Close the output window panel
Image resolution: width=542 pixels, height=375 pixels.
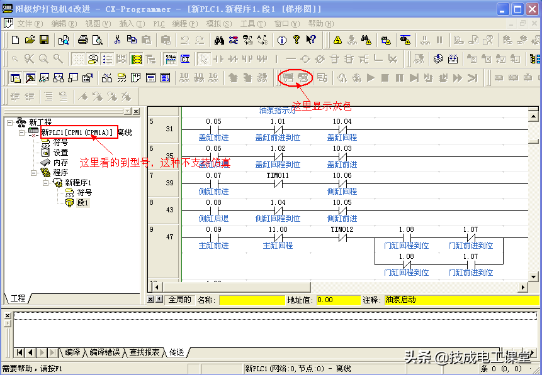pos(8,315)
